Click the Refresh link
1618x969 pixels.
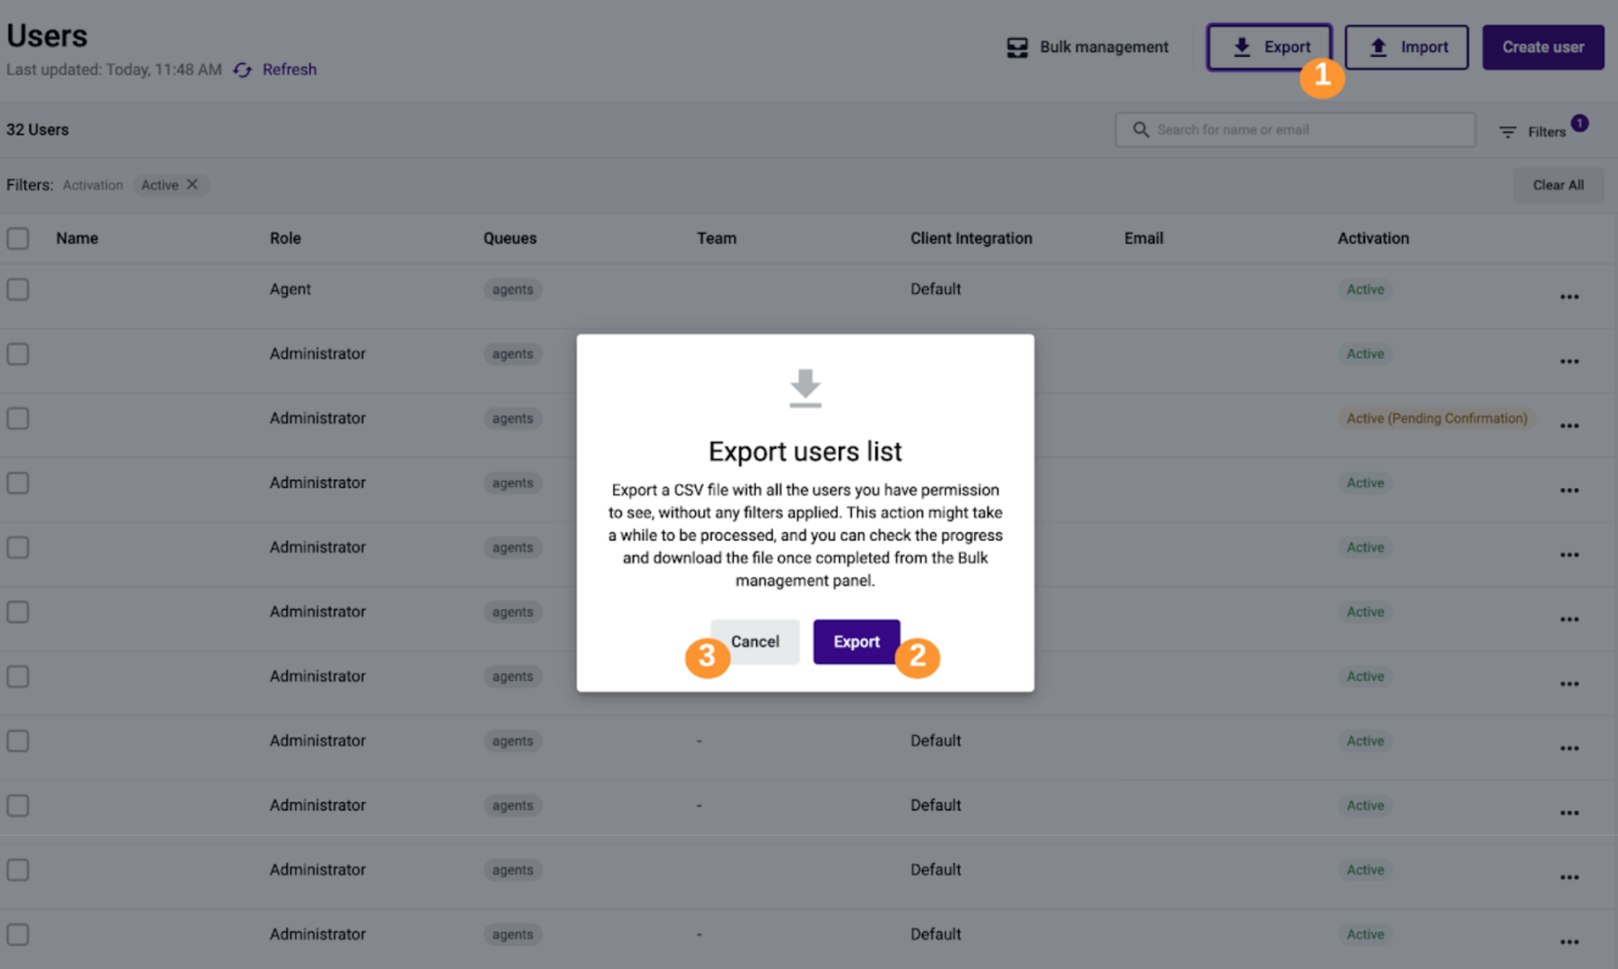point(289,70)
